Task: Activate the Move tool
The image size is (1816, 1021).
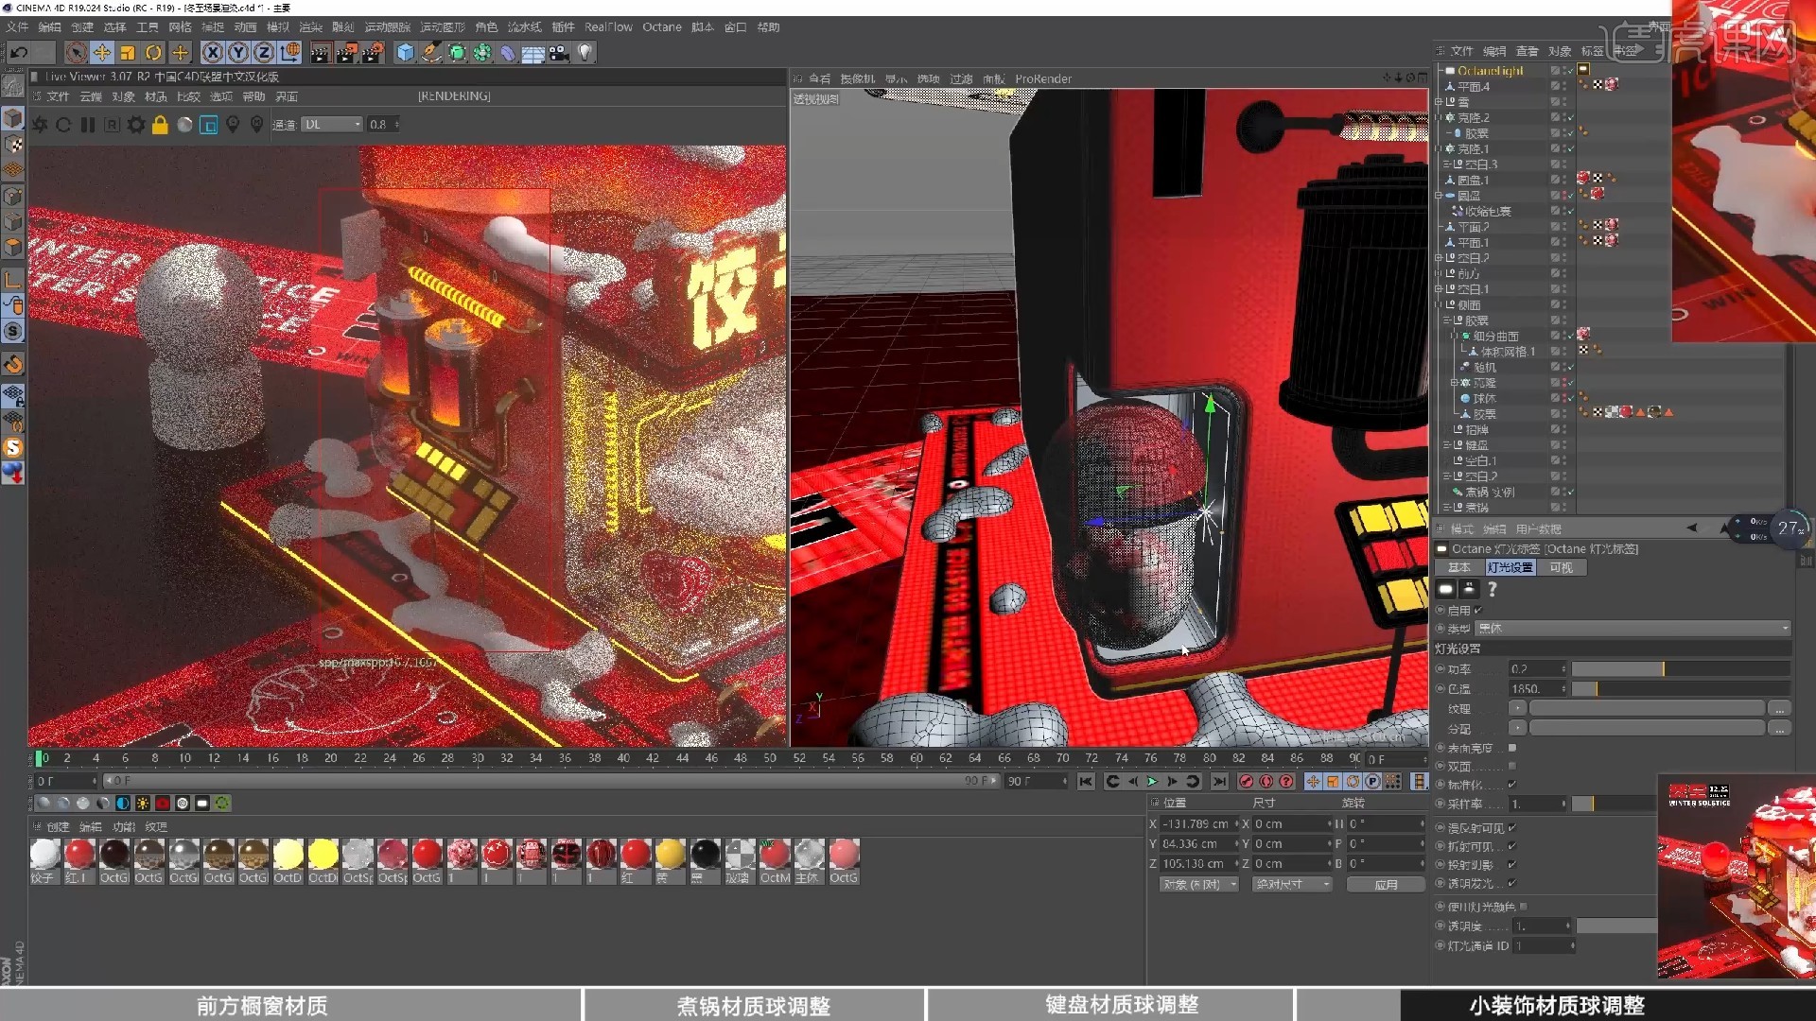Action: (x=102, y=53)
